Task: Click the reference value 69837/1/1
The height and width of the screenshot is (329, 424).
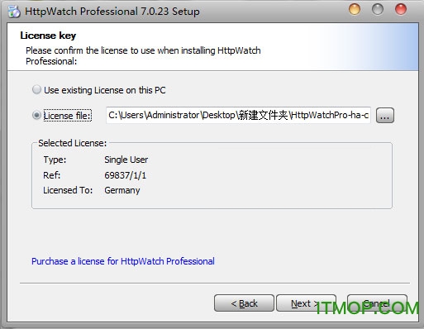Action: tap(126, 175)
